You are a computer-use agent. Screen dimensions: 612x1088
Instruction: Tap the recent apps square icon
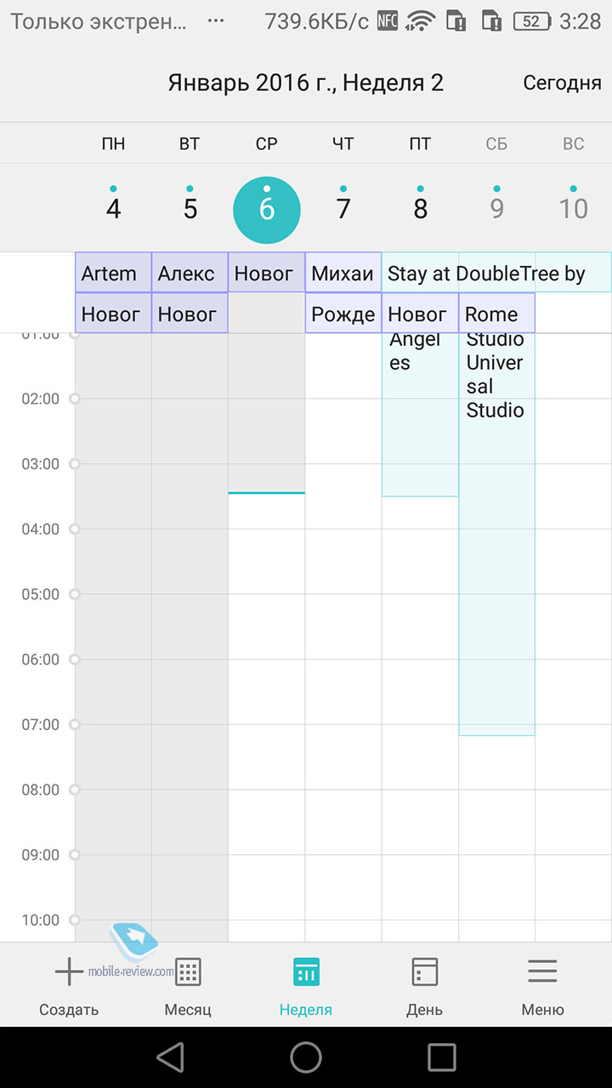[442, 1057]
